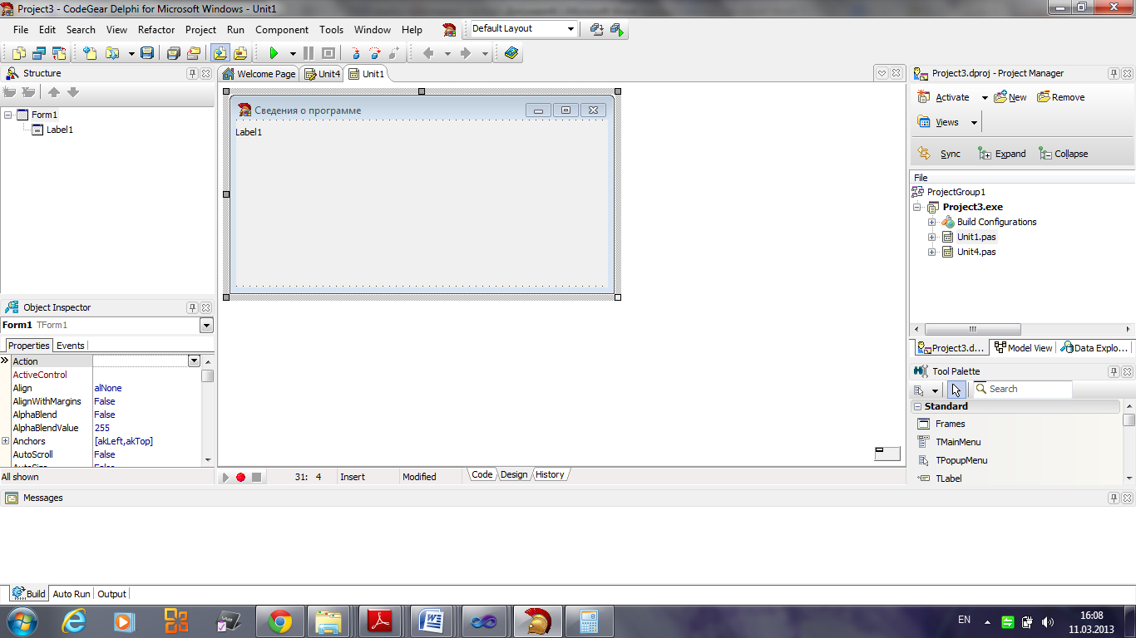The image size is (1136, 638).
Task: Click Expand button in Project Manager
Action: point(1002,154)
